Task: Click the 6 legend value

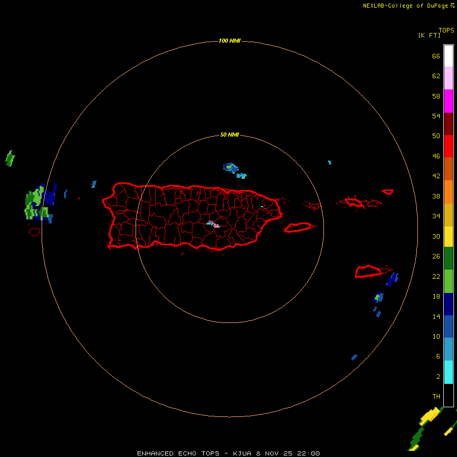Action: coord(438,356)
